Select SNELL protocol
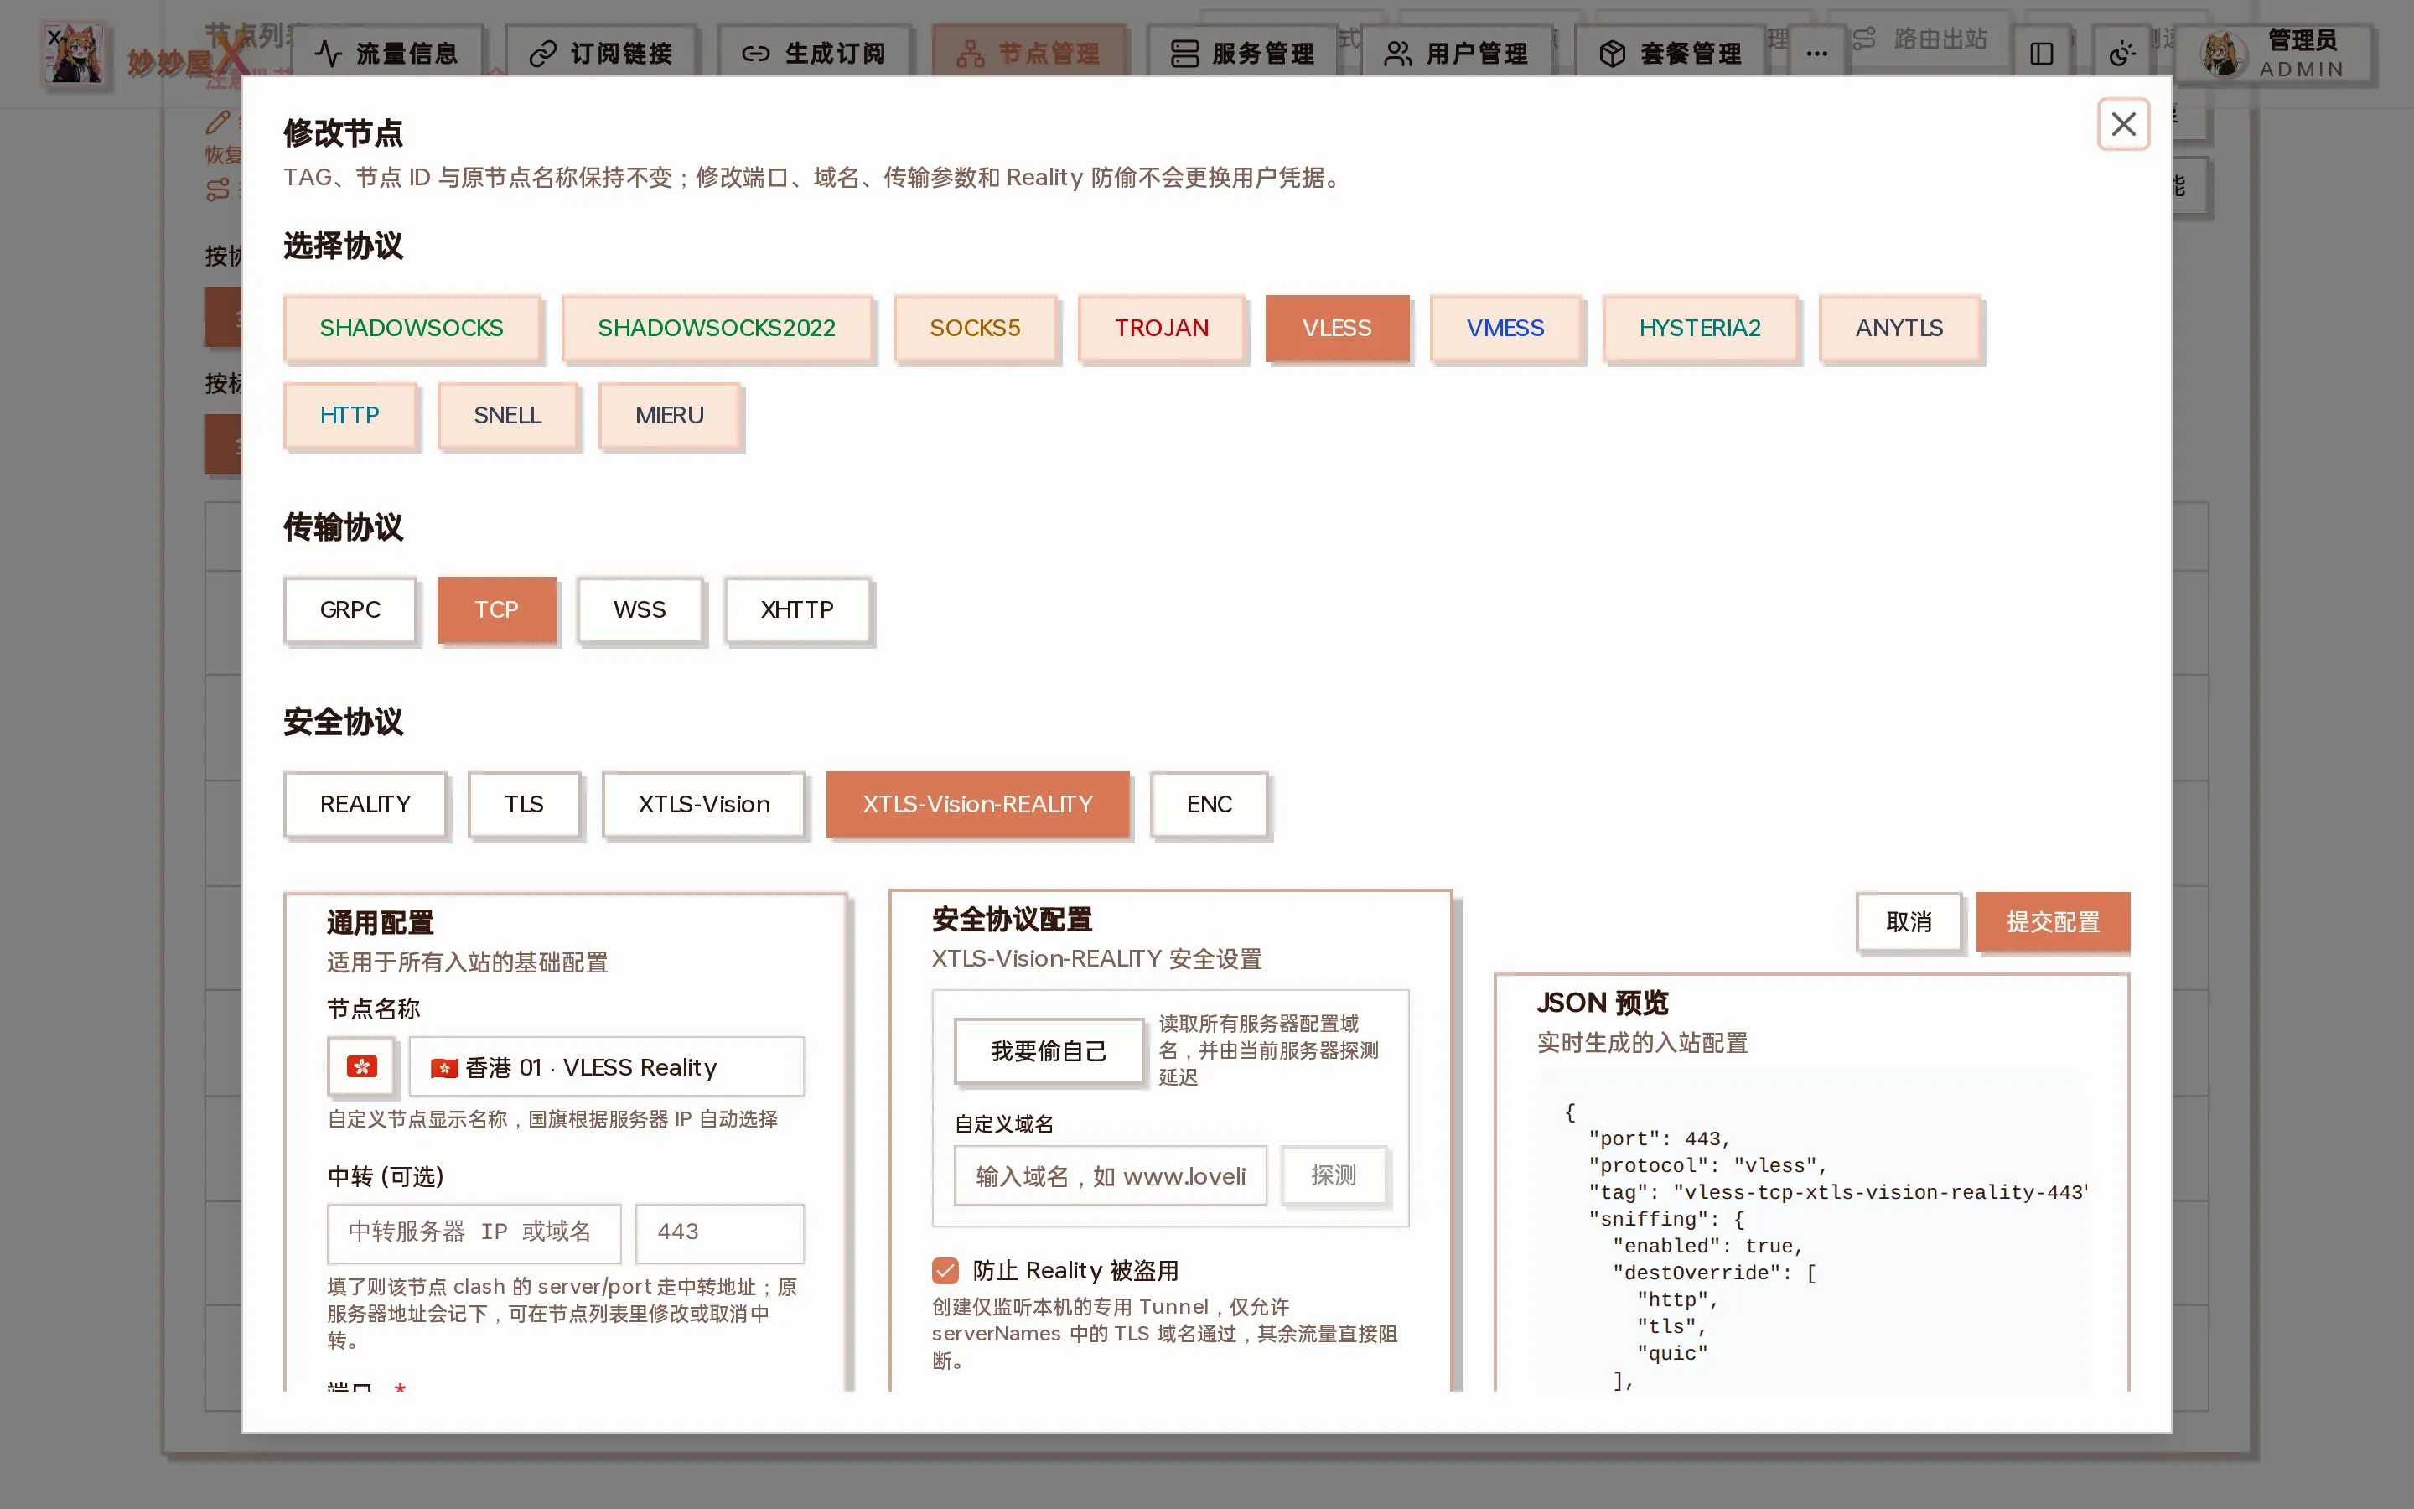The width and height of the screenshot is (2414, 1509). click(508, 415)
